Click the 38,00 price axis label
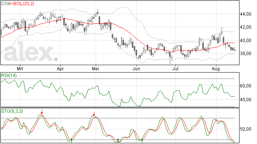Image resolution: width=257 pixels, height=144 pixels. pyautogui.click(x=245, y=54)
